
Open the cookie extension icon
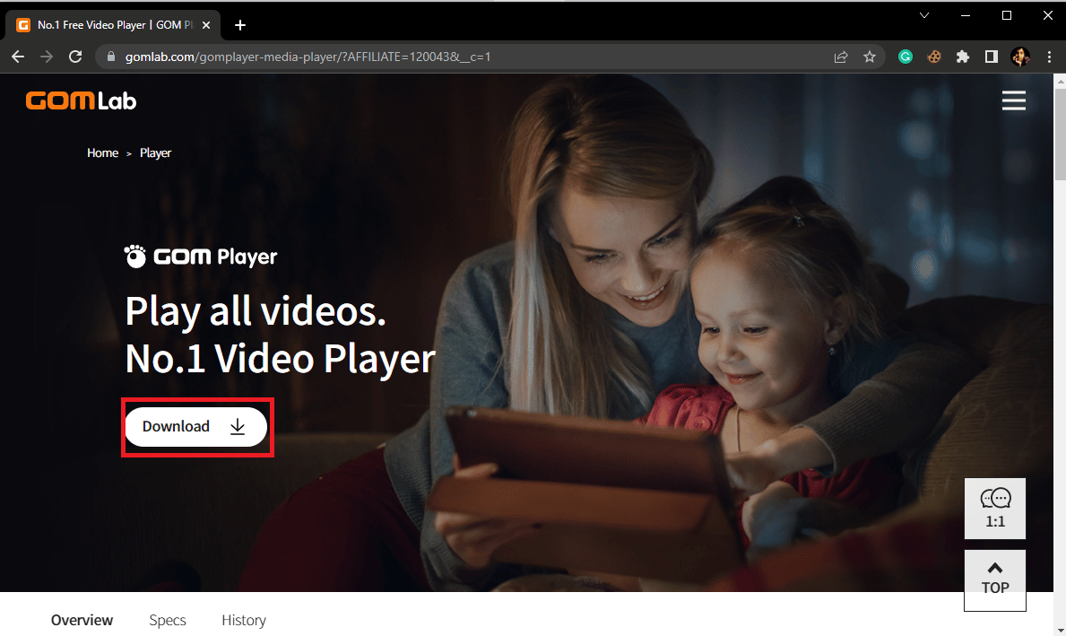coord(934,57)
